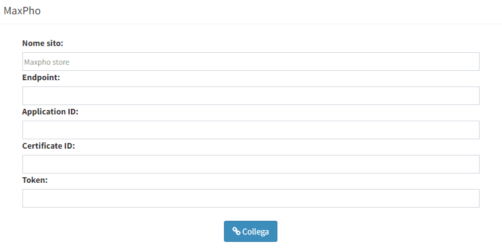Place cursor in the field under Endpoint label
The width and height of the screenshot is (502, 250).
pos(251,96)
